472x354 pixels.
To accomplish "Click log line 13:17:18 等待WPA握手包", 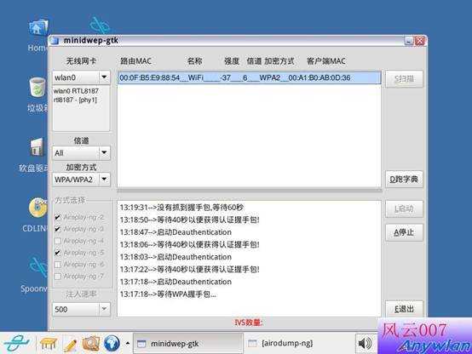I will click(168, 294).
